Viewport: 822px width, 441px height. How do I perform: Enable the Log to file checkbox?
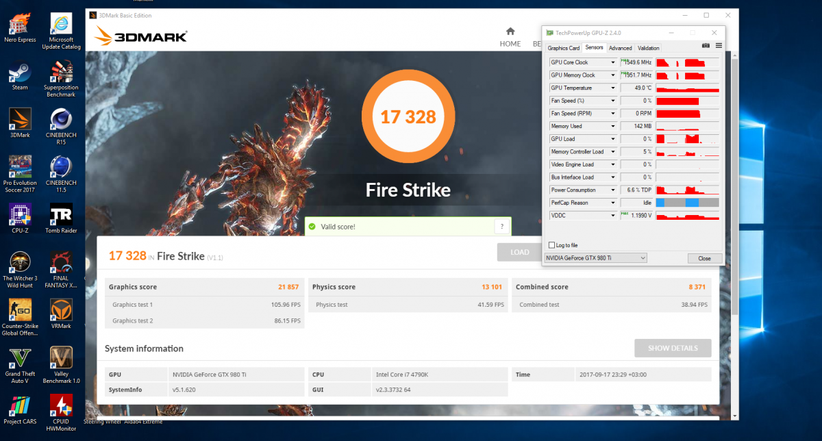[x=552, y=245]
